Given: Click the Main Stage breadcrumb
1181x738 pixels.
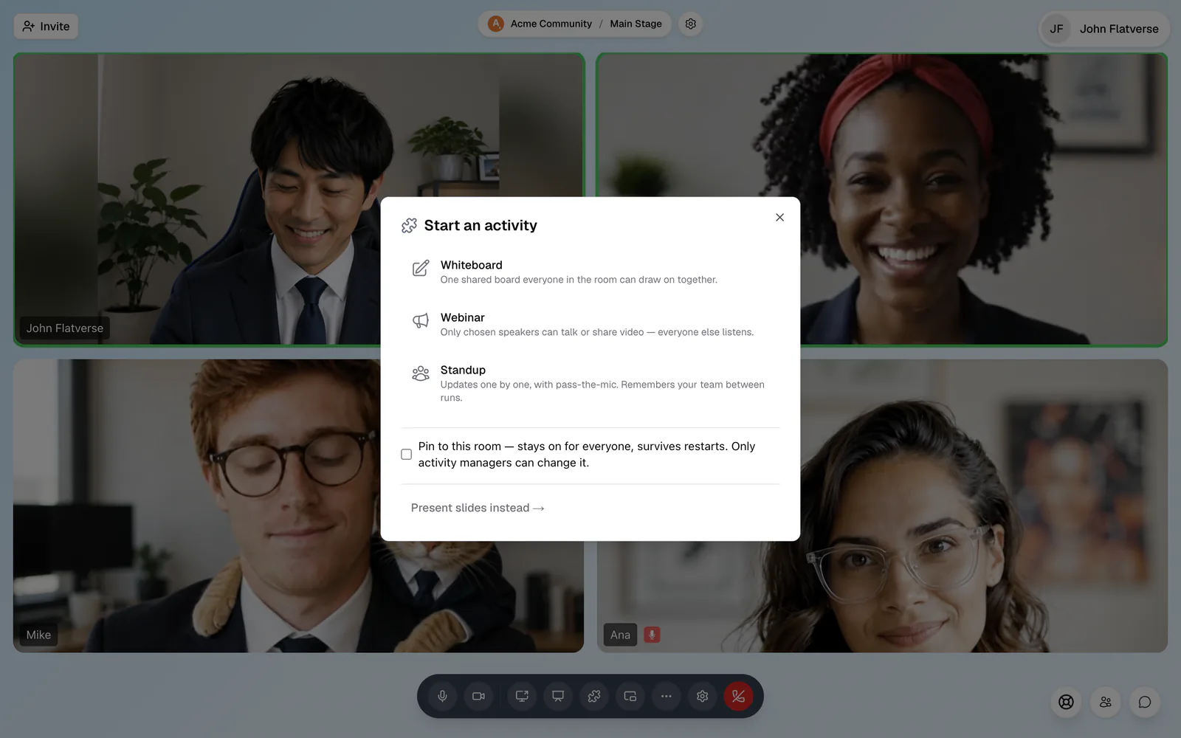Looking at the screenshot, I should coord(636,24).
